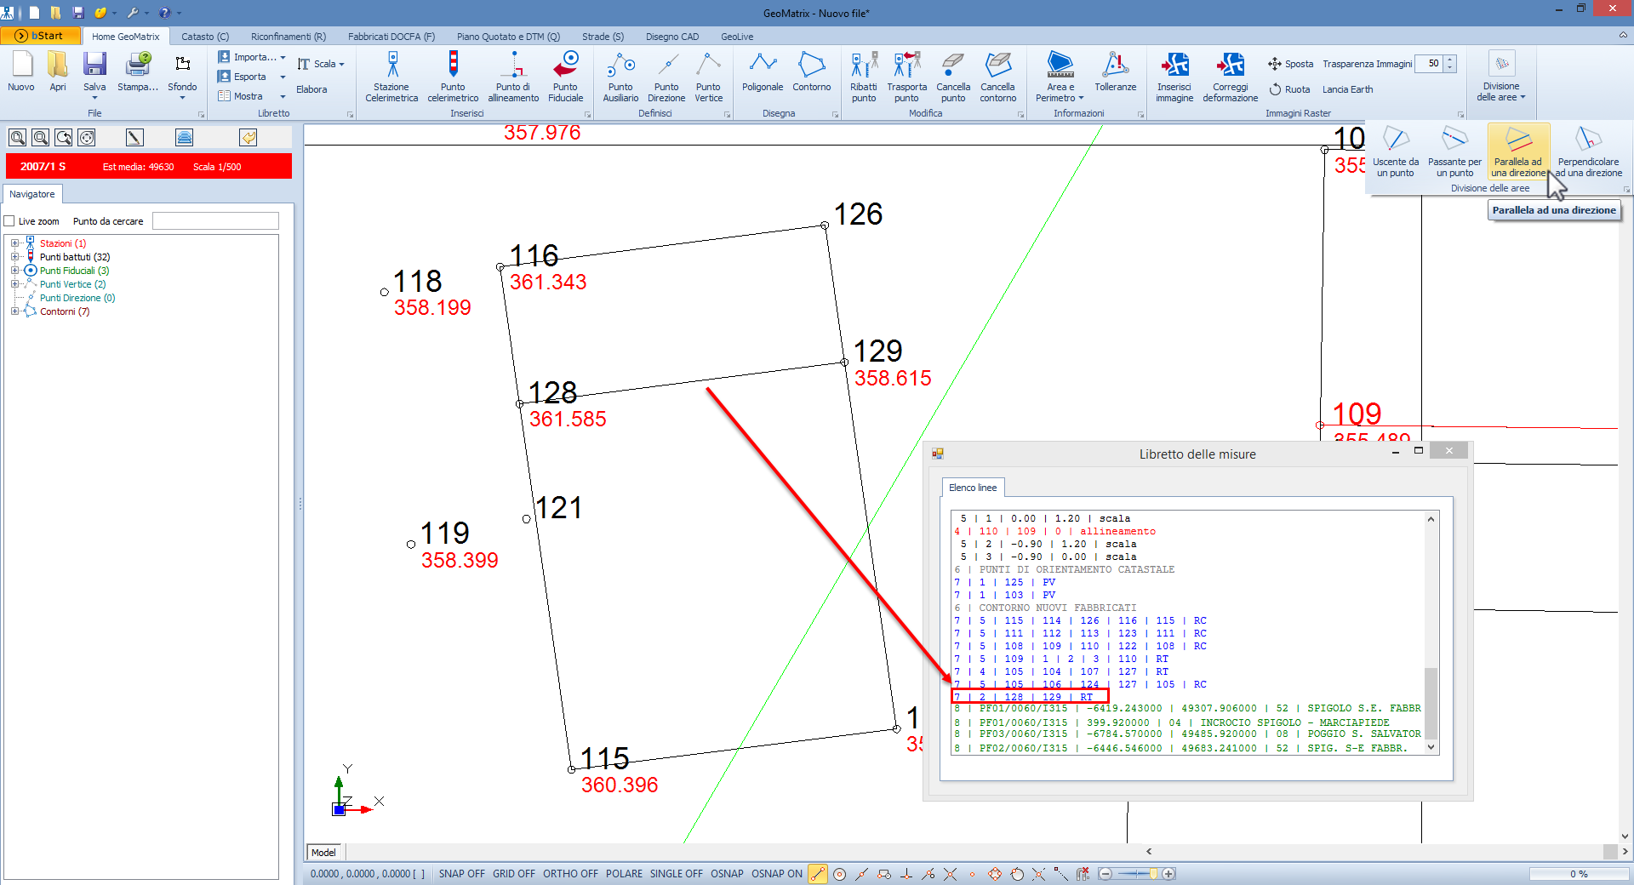Image resolution: width=1634 pixels, height=885 pixels.
Task: Click the Trasparenza Immagini value field
Action: point(1430,64)
